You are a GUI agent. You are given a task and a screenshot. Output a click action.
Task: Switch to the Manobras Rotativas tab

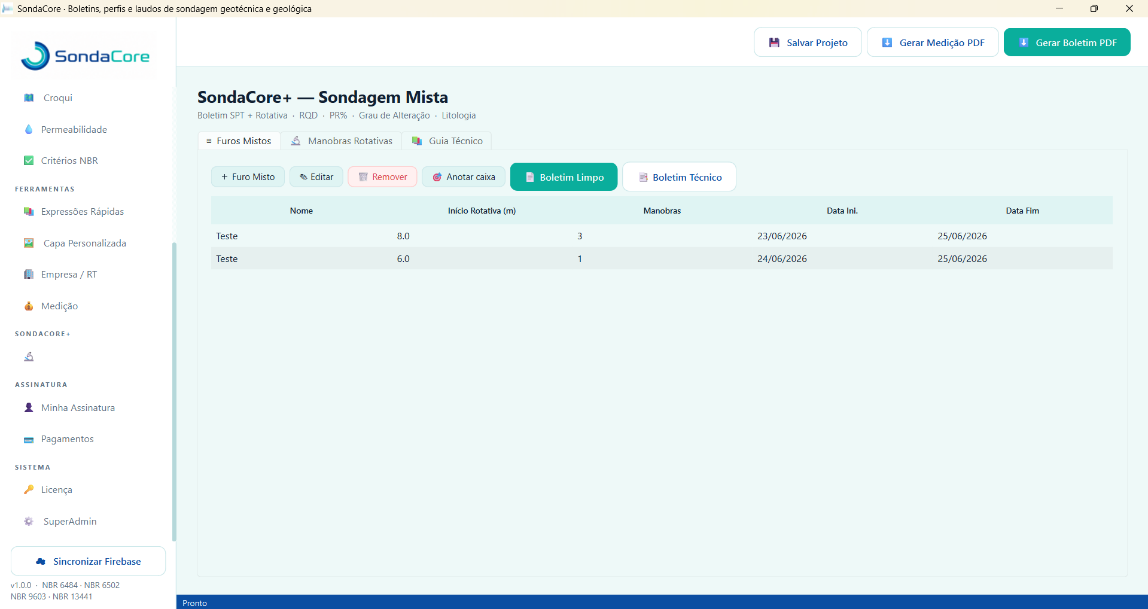pos(341,141)
